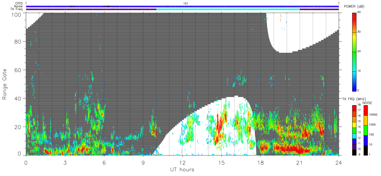Click the y-axis tick label 60
381x176 pixels.
18,70
